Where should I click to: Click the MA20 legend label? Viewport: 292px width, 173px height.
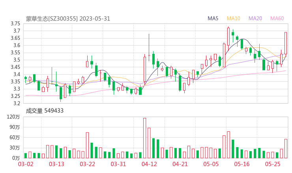[x=255, y=18]
